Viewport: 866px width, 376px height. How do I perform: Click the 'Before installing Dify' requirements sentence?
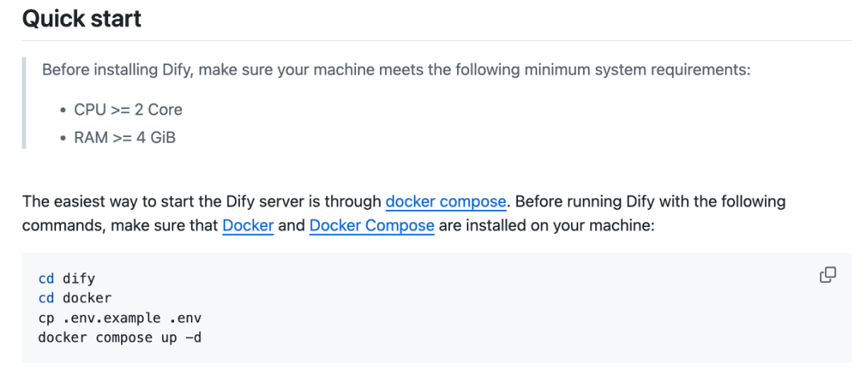coord(397,71)
